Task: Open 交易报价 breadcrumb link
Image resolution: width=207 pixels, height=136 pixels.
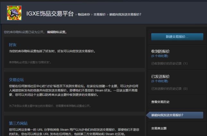Action: click(99, 15)
